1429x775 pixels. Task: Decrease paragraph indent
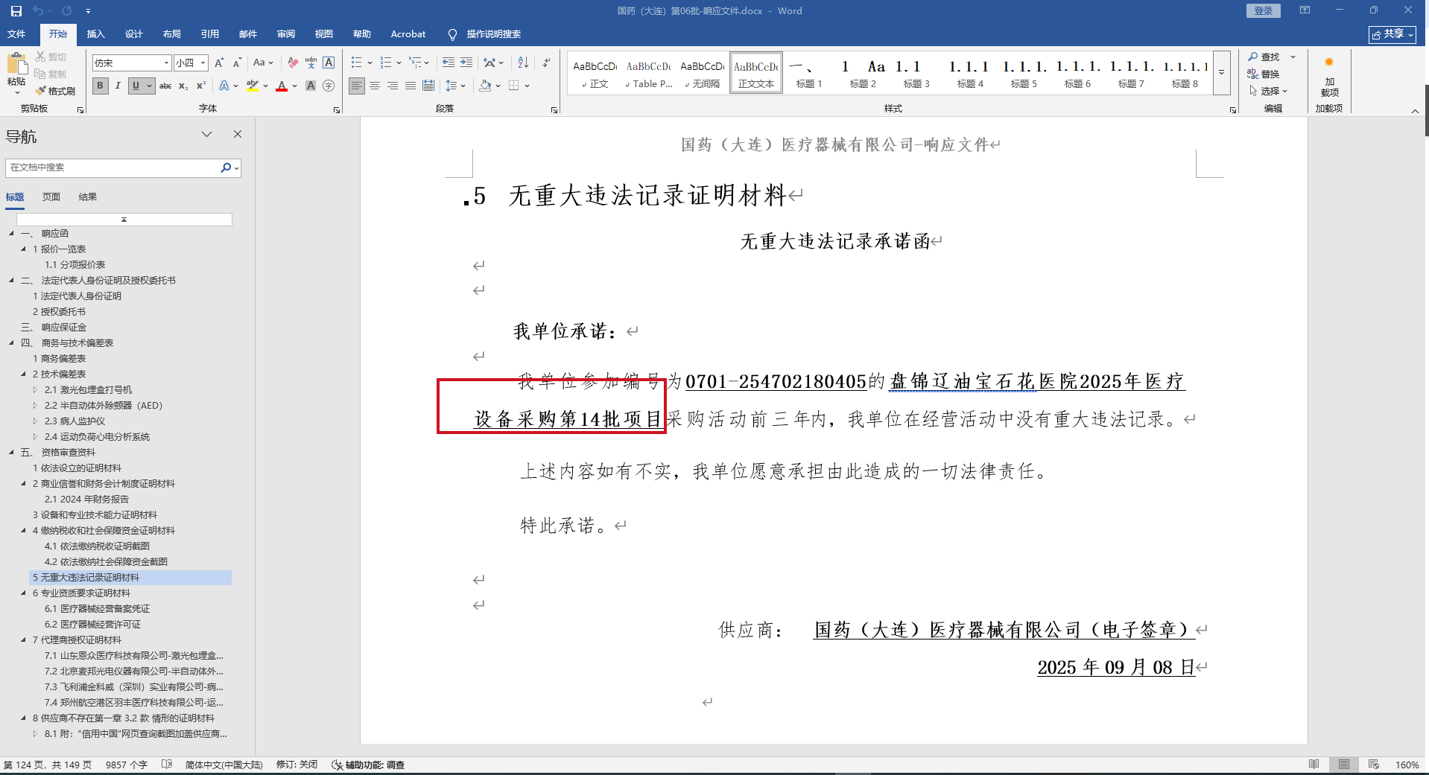point(449,63)
